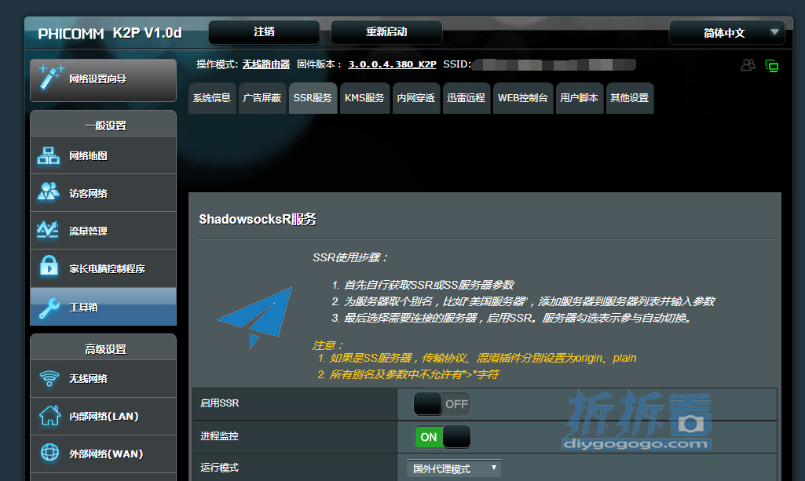Open the 无线路由器 operation mode link
This screenshot has width=805, height=481.
[x=266, y=64]
